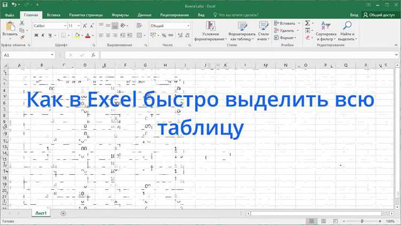Image resolution: width=401 pixels, height=225 pixels.
Task: Click the Increase Indent icon
Action: tap(130, 35)
